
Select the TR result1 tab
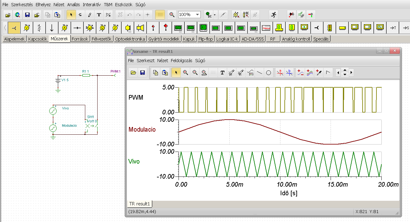tap(139, 204)
